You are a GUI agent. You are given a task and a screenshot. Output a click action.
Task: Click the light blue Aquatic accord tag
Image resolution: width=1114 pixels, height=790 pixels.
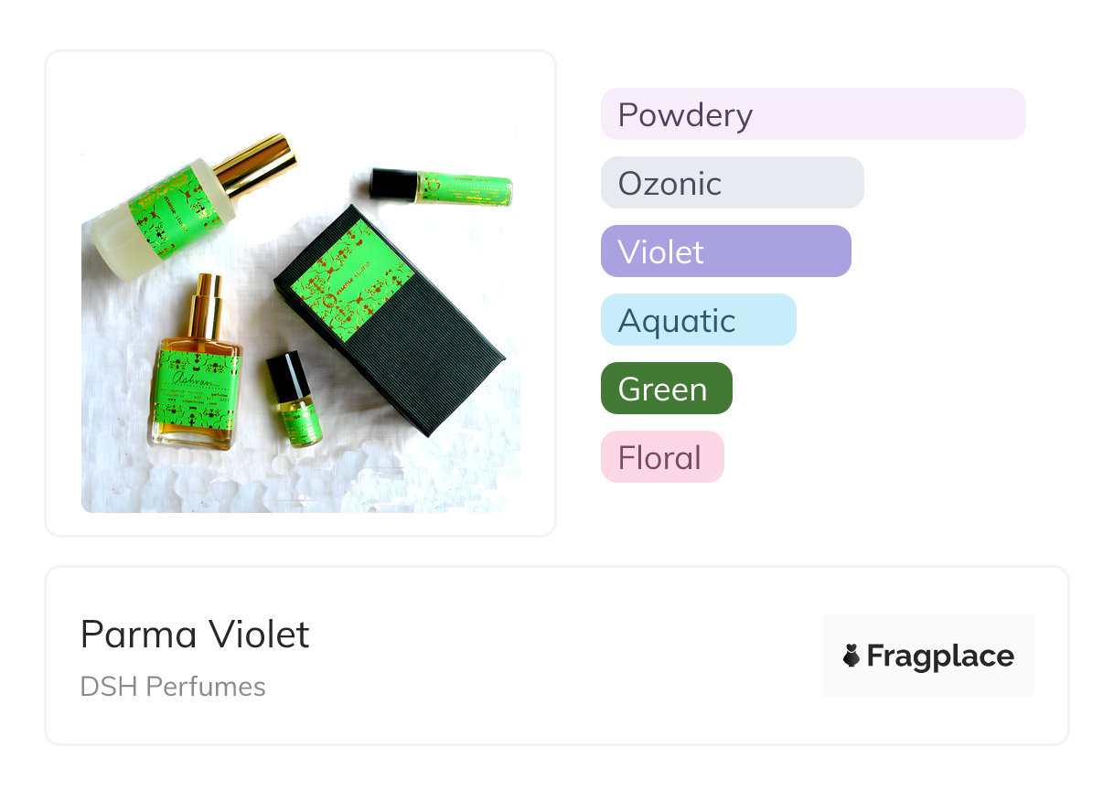[x=698, y=320]
